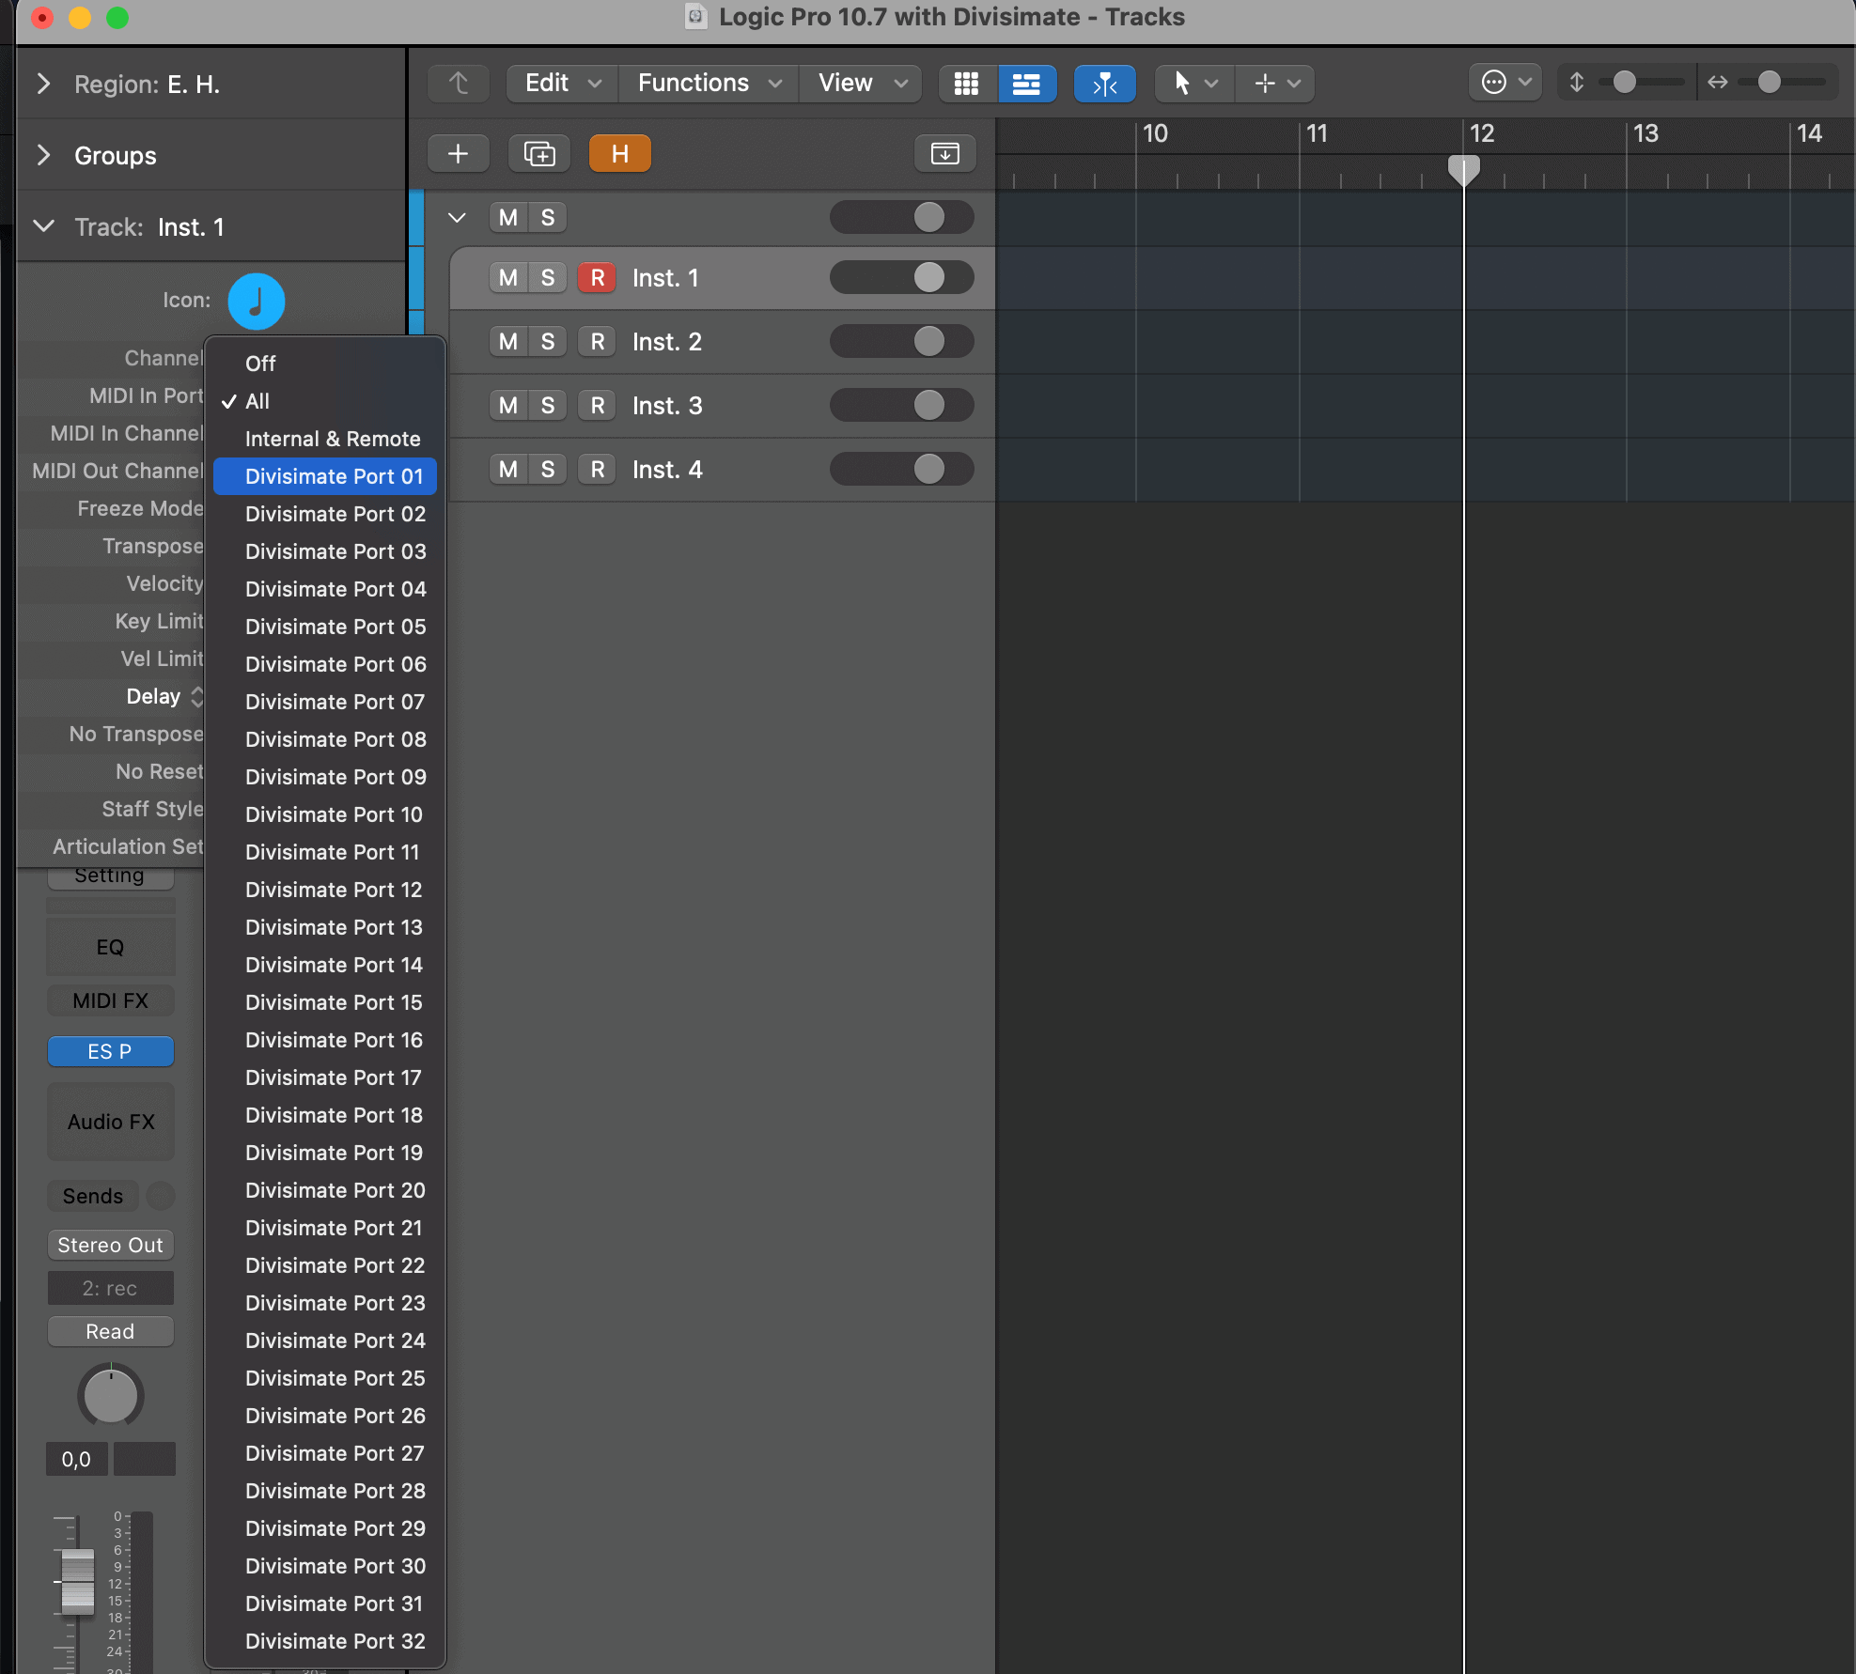Collapse the Track: Inst. 1 section
The image size is (1856, 1674).
click(x=43, y=226)
